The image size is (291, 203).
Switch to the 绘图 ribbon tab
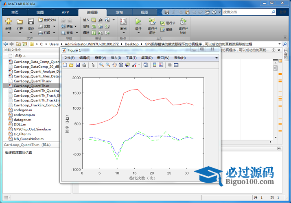click(40, 12)
